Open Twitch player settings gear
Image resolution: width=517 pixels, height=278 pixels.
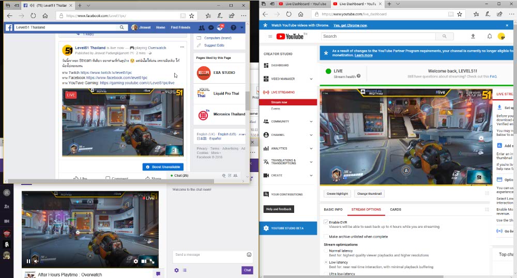point(135,261)
